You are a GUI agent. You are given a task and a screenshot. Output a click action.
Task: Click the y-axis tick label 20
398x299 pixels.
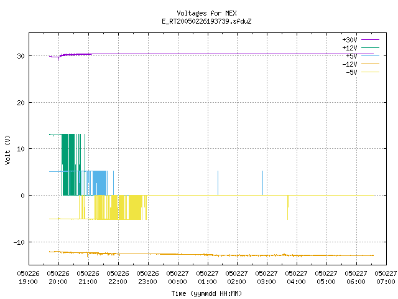click(21, 103)
